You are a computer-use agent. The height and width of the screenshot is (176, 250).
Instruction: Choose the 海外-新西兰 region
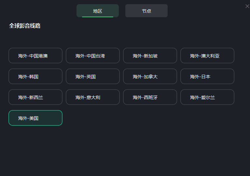tap(35, 97)
